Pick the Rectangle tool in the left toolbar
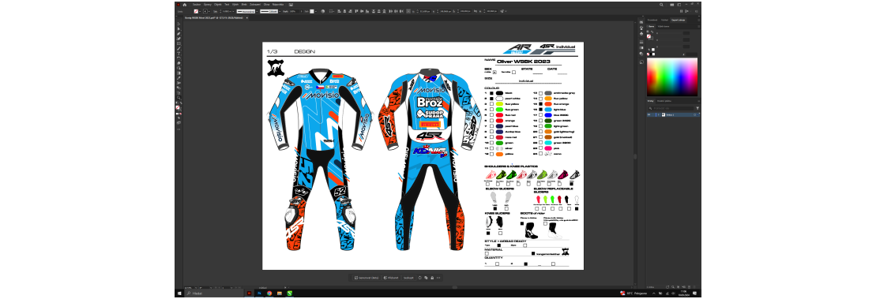Screen dimensions: 876x299 (x=179, y=43)
